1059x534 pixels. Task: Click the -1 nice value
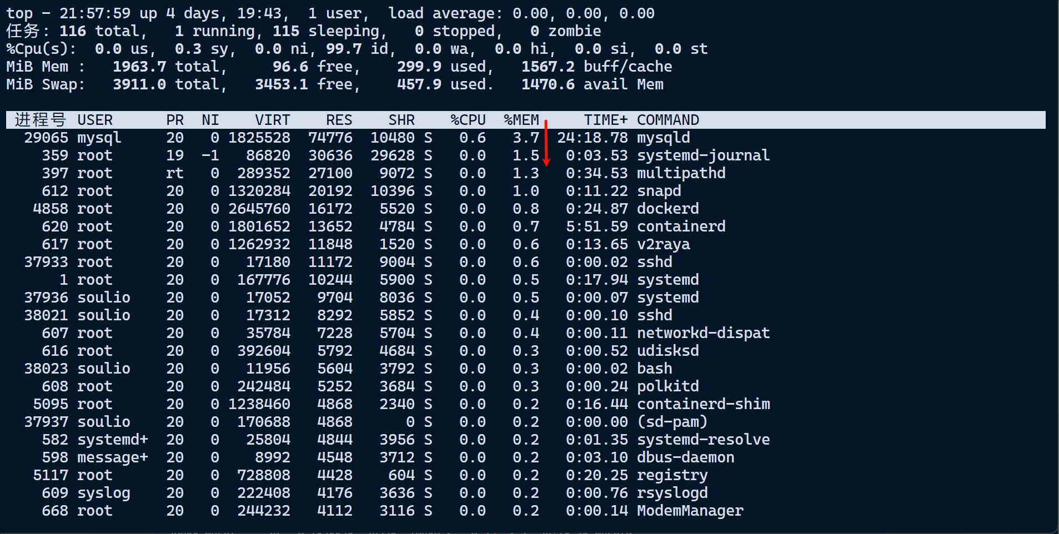point(210,155)
